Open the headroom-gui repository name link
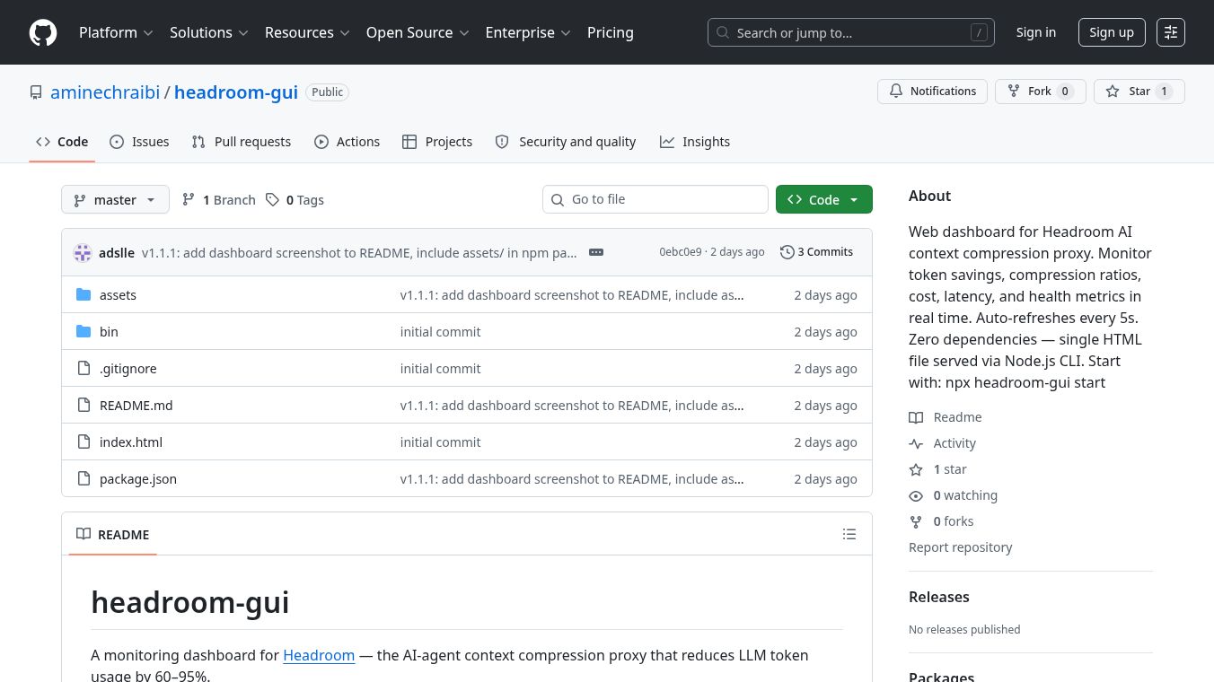The width and height of the screenshot is (1214, 682). (x=236, y=92)
